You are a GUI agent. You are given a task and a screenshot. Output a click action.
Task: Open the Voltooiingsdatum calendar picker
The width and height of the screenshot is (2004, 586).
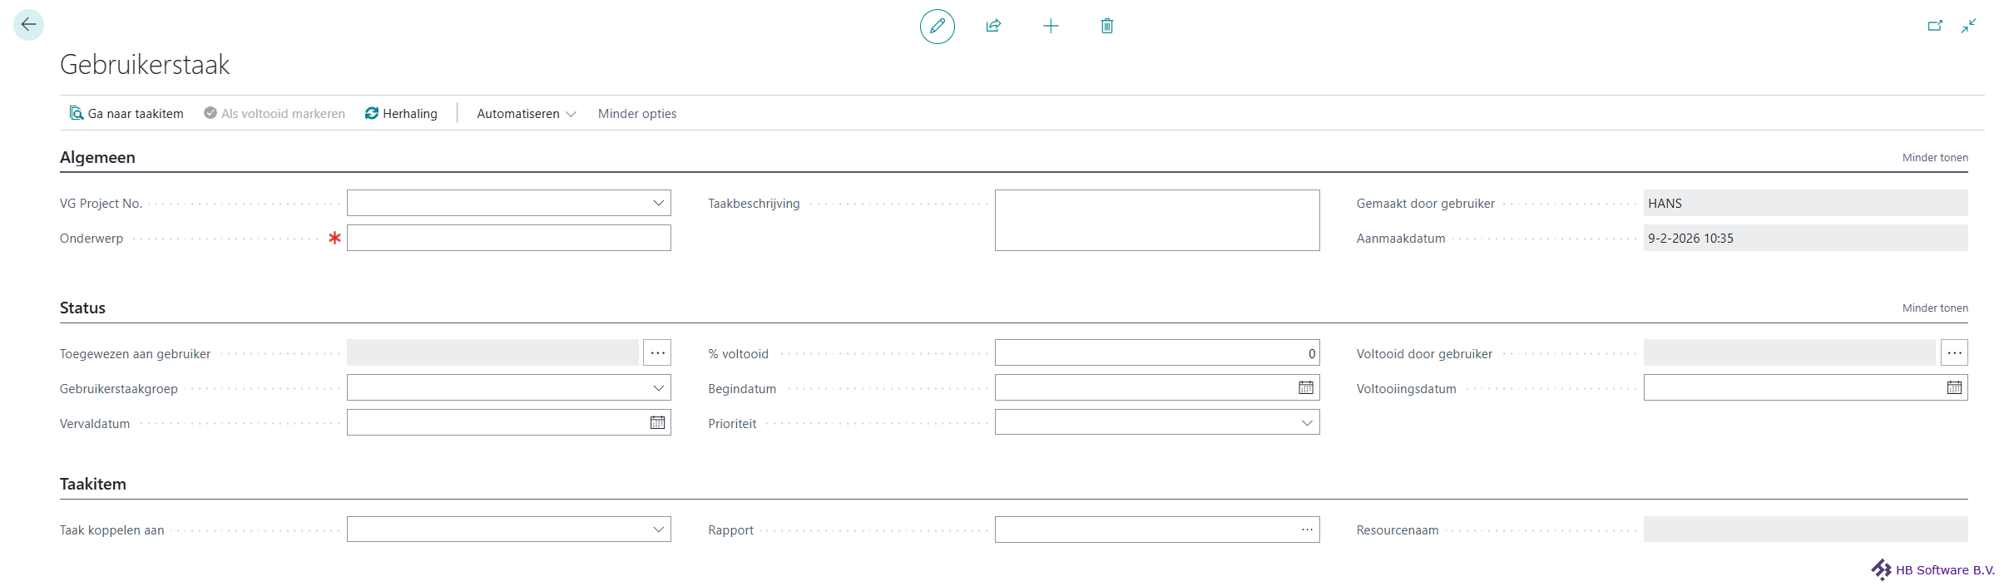(x=1954, y=388)
